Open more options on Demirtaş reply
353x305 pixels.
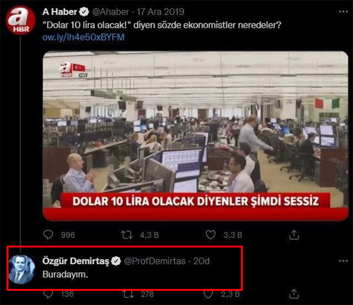click(343, 261)
